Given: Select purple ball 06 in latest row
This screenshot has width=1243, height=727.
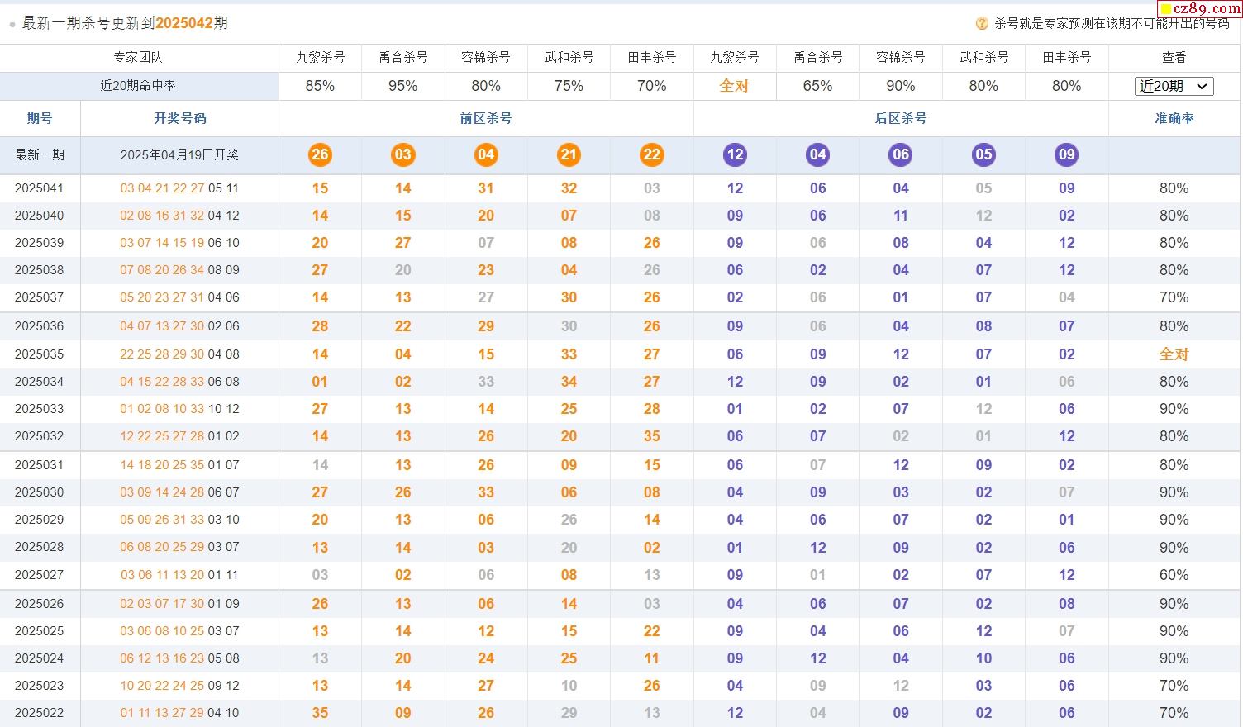Looking at the screenshot, I should pyautogui.click(x=901, y=154).
